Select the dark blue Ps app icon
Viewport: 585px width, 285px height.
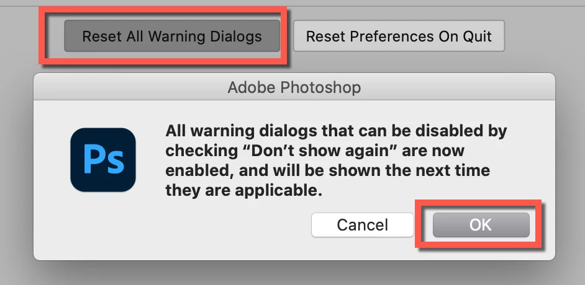(103, 160)
